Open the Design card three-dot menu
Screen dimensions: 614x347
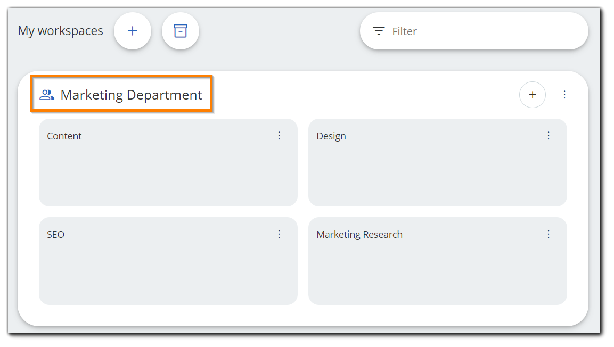(548, 136)
